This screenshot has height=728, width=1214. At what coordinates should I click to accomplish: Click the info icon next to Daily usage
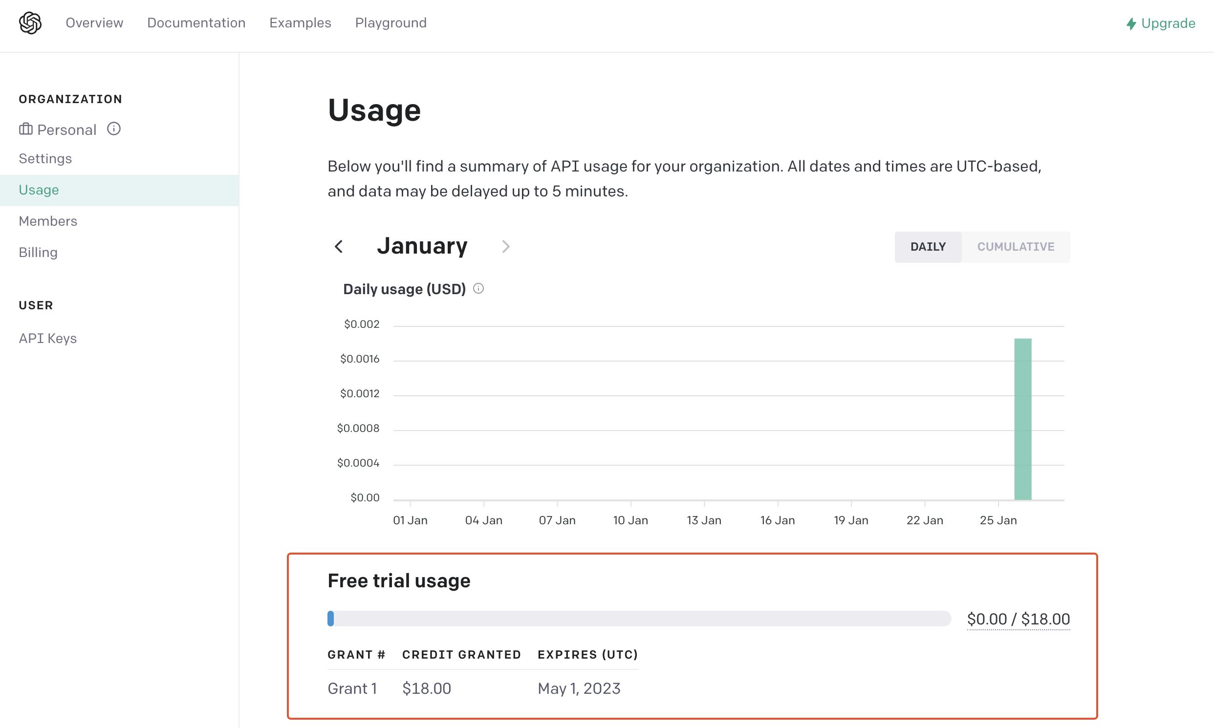[478, 288]
